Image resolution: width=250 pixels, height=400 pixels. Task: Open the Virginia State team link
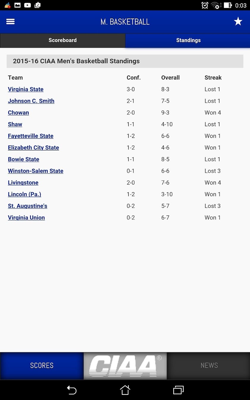coord(26,89)
